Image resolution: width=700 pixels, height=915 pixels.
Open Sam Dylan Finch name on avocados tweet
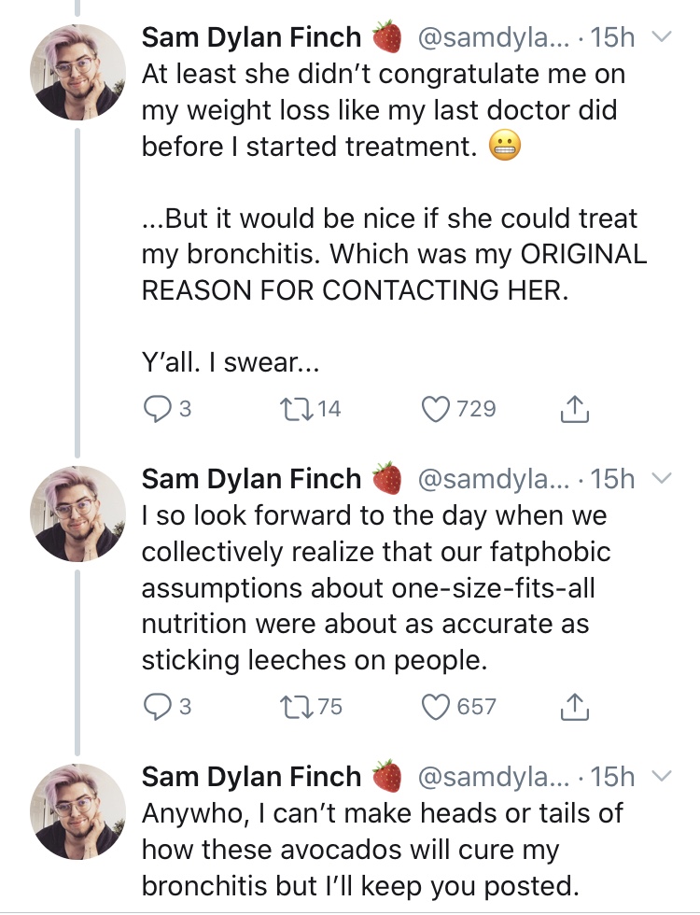(251, 777)
